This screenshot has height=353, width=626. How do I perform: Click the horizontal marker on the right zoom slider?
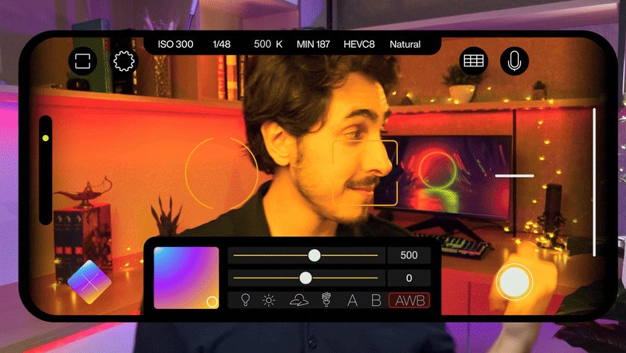[514, 175]
